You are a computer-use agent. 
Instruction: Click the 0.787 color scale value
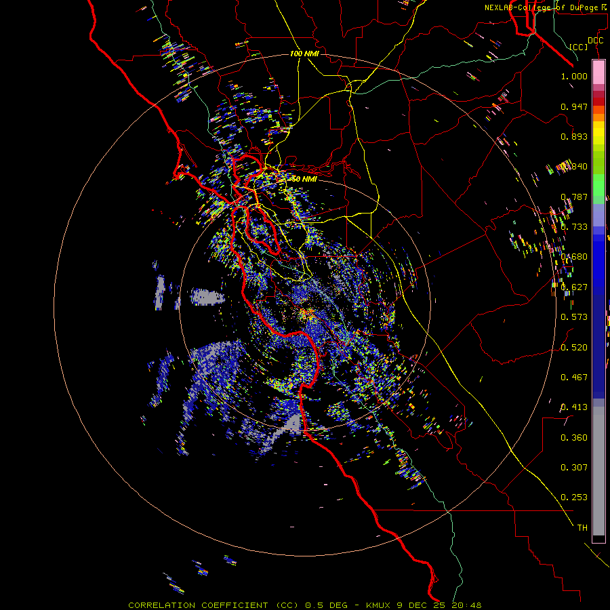[x=574, y=197]
